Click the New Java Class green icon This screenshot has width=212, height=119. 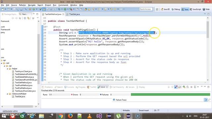(x=34, y=9)
